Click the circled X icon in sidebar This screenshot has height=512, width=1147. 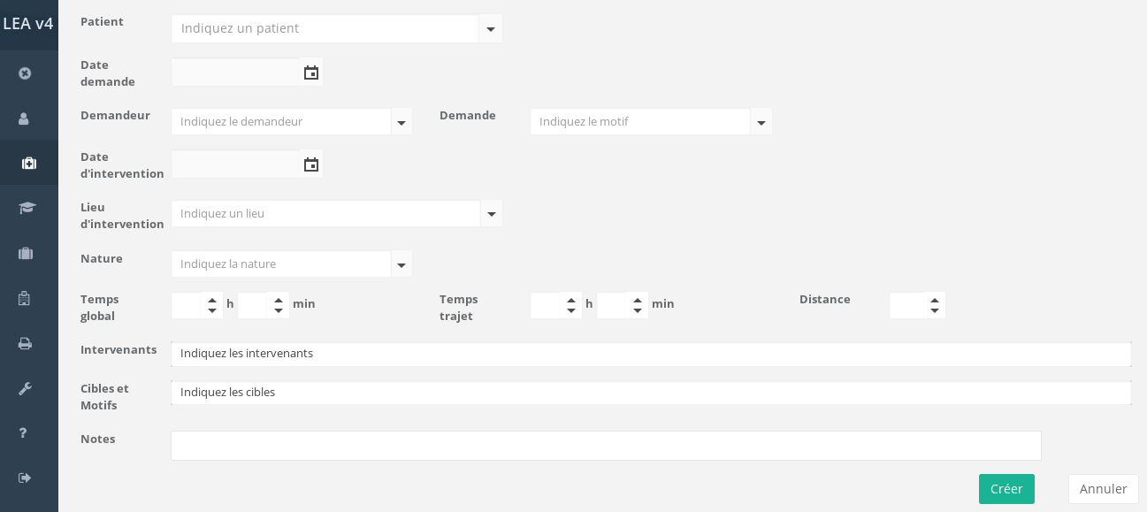[x=25, y=73]
